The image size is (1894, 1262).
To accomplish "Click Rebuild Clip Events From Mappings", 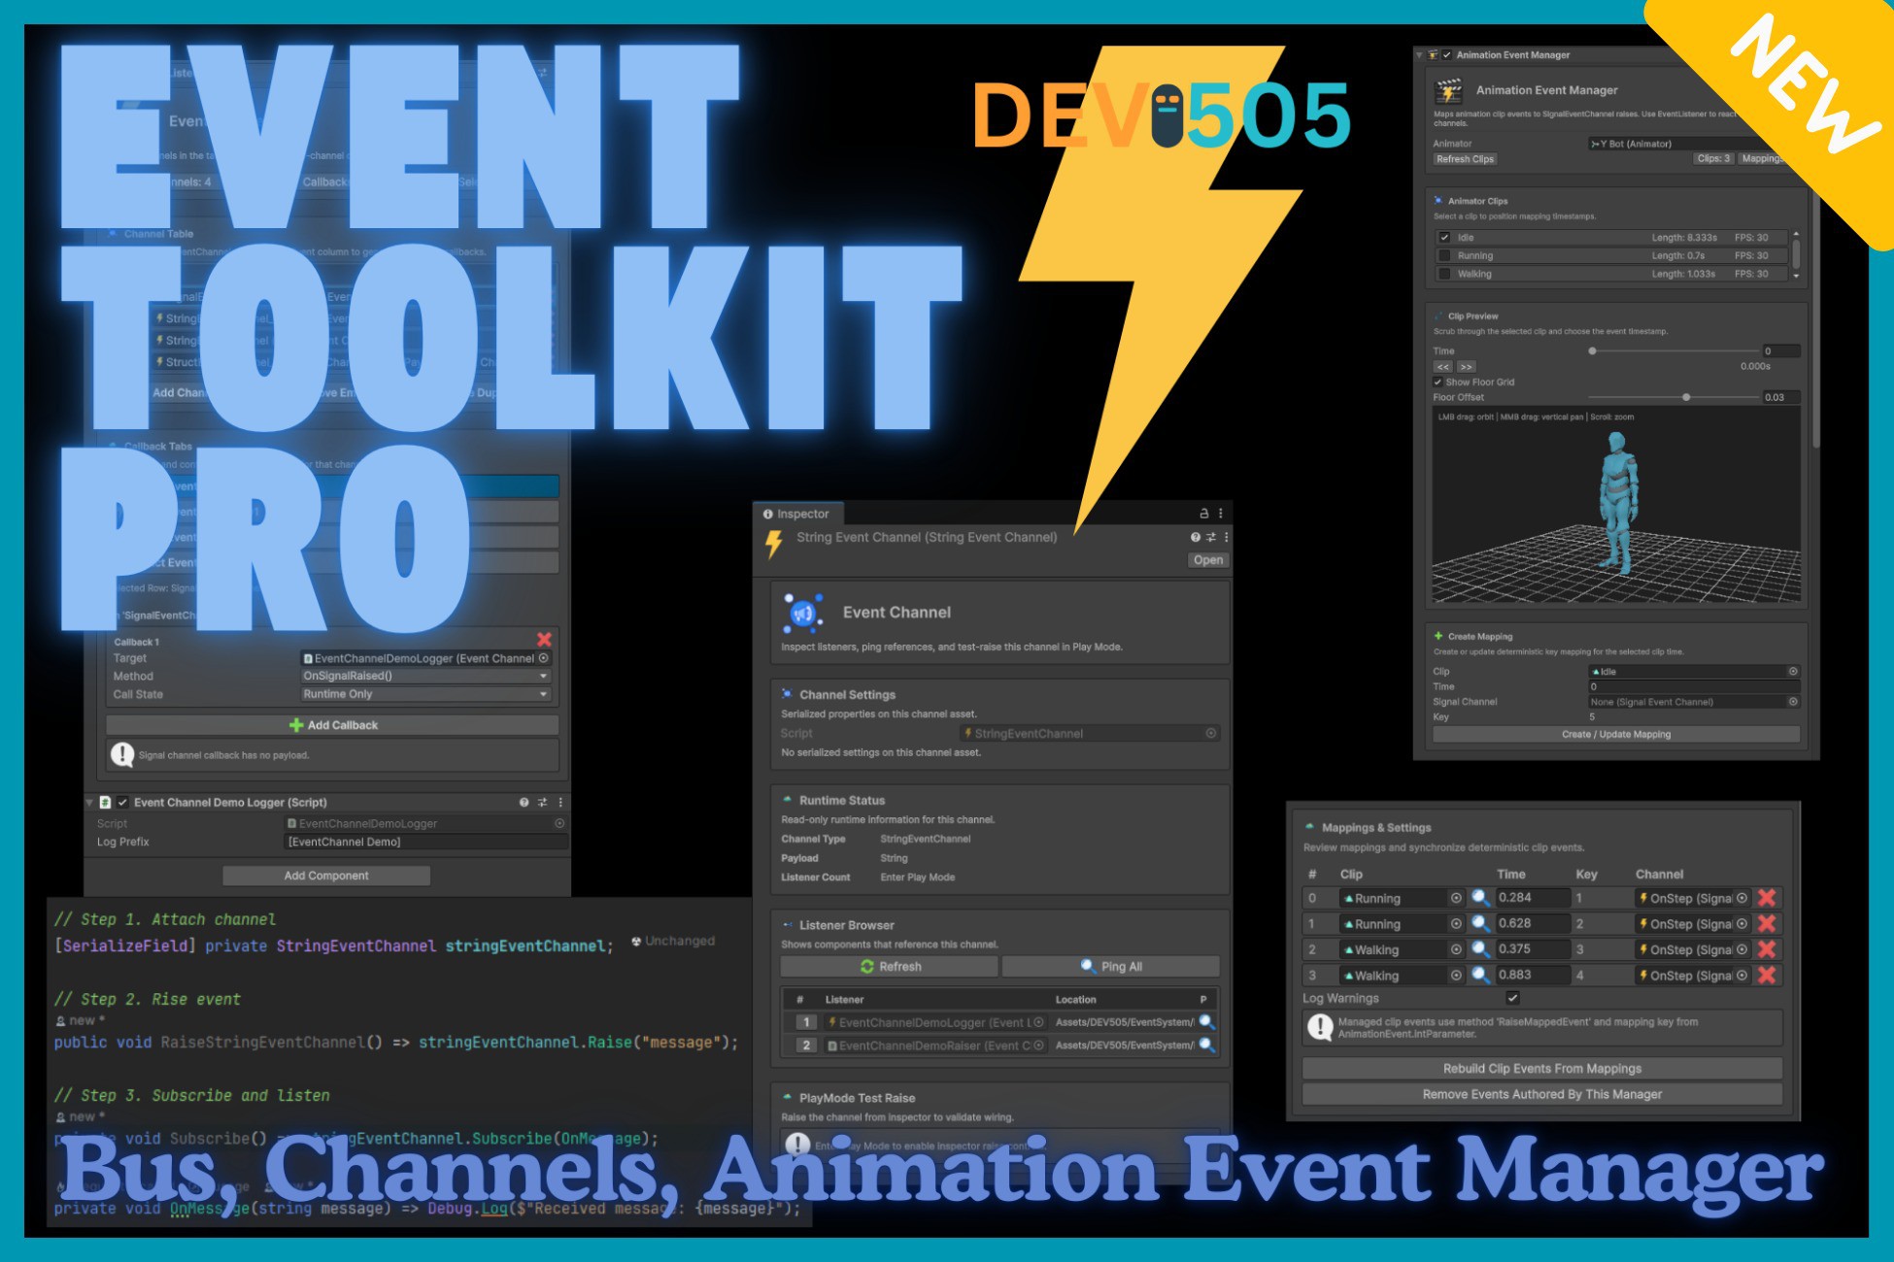I will click(x=1542, y=1068).
